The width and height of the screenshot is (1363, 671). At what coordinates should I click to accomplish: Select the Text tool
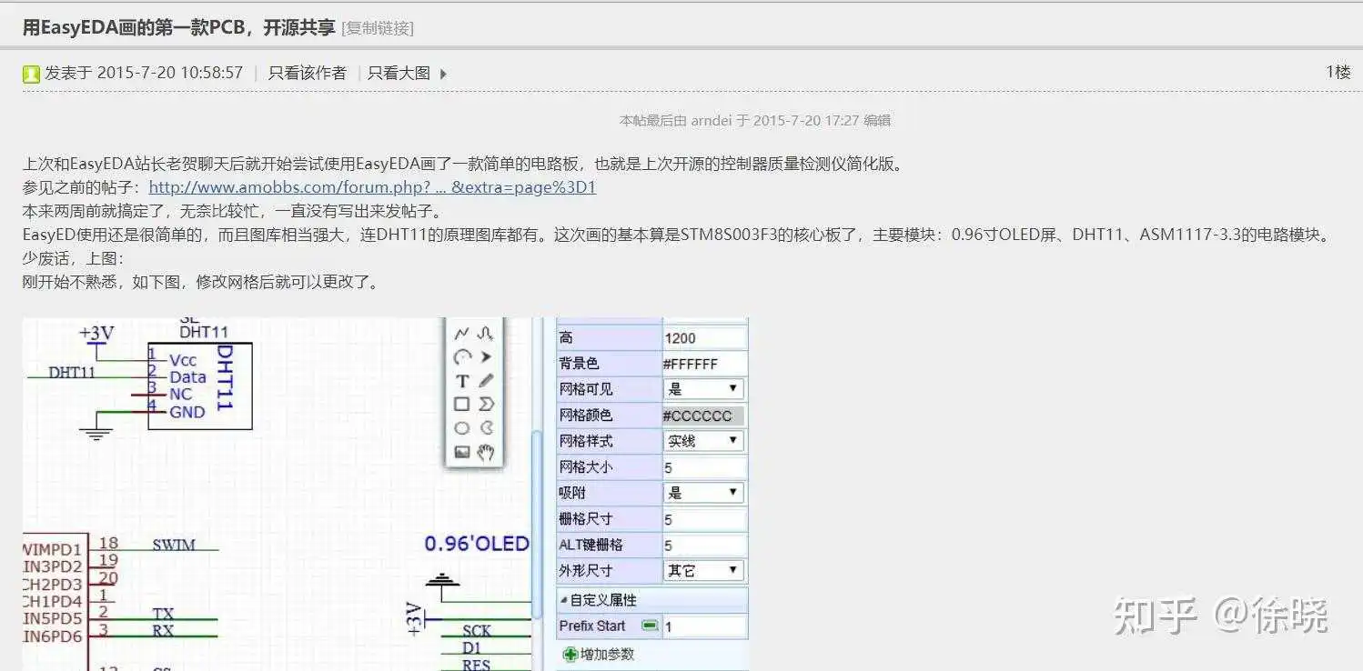[x=462, y=381]
